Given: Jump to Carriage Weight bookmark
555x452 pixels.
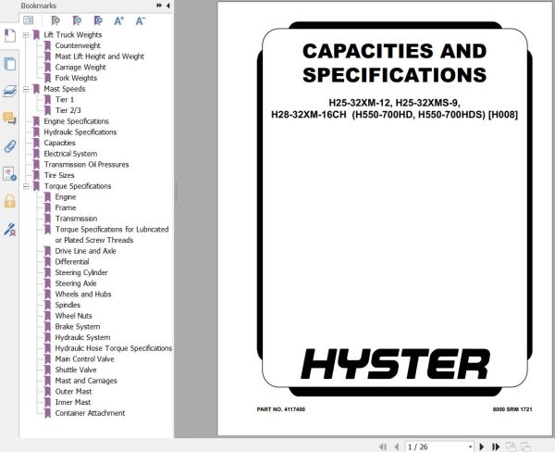Looking at the screenshot, I should pyautogui.click(x=80, y=67).
